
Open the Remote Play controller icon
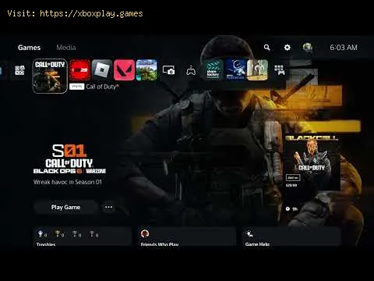[191, 70]
